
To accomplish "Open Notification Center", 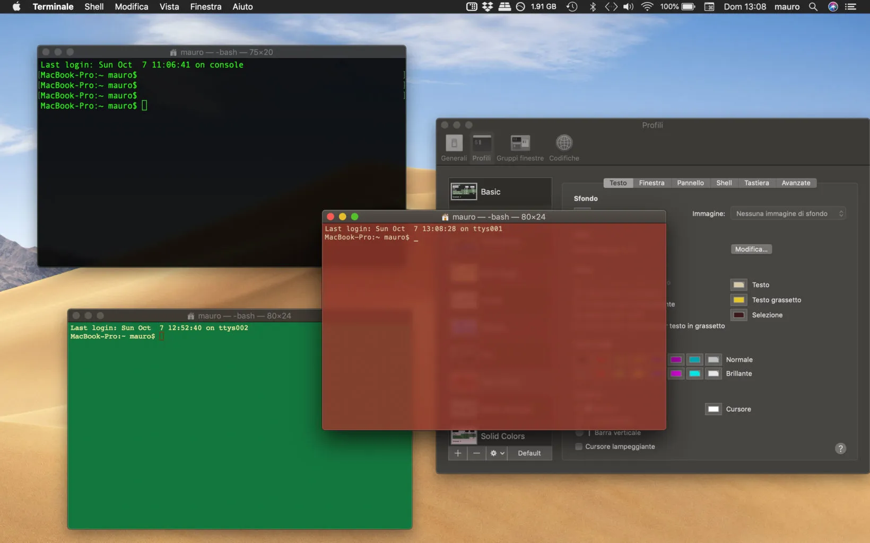I will [x=850, y=6].
